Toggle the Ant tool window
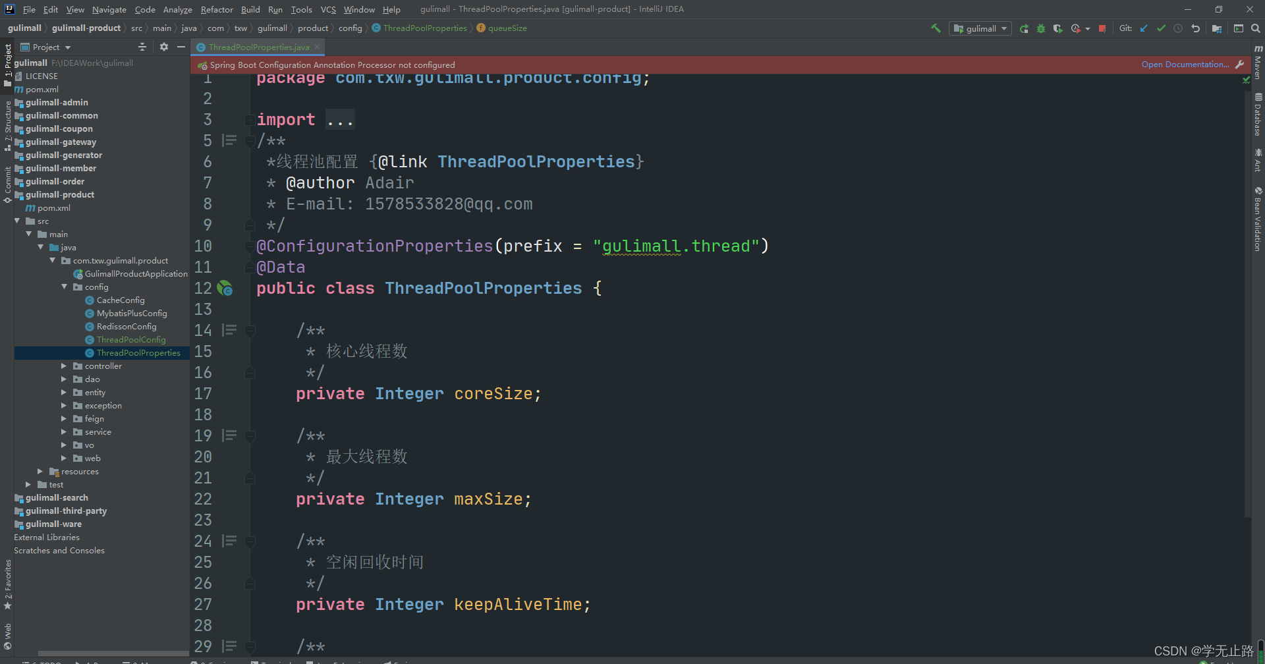This screenshot has height=664, width=1265. [x=1258, y=160]
